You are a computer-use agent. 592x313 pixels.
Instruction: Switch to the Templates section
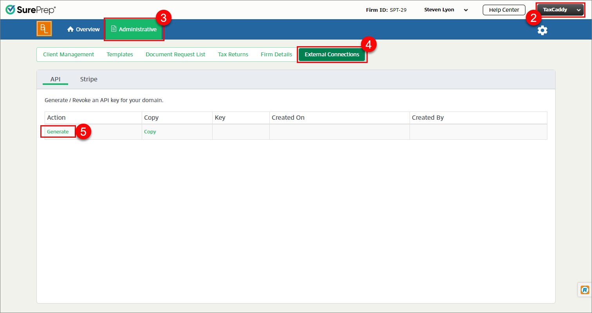point(120,54)
